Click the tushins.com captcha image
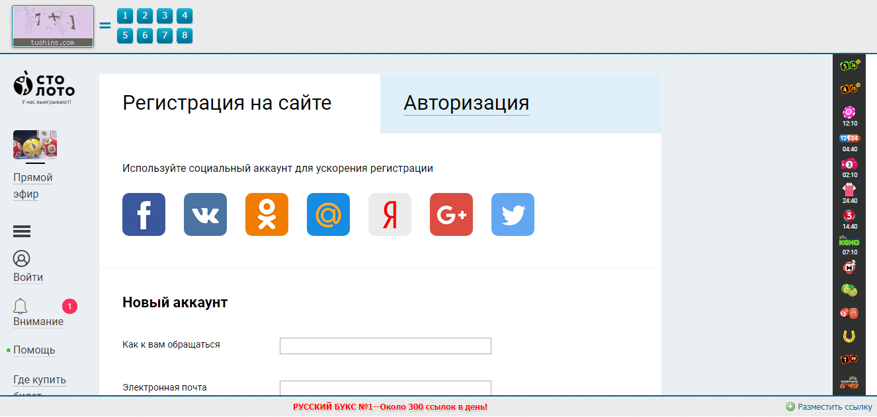 point(53,26)
